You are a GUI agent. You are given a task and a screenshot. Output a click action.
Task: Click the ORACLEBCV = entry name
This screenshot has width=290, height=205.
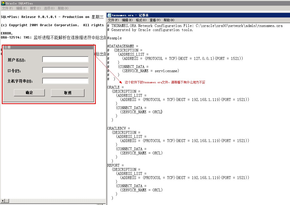(118, 128)
